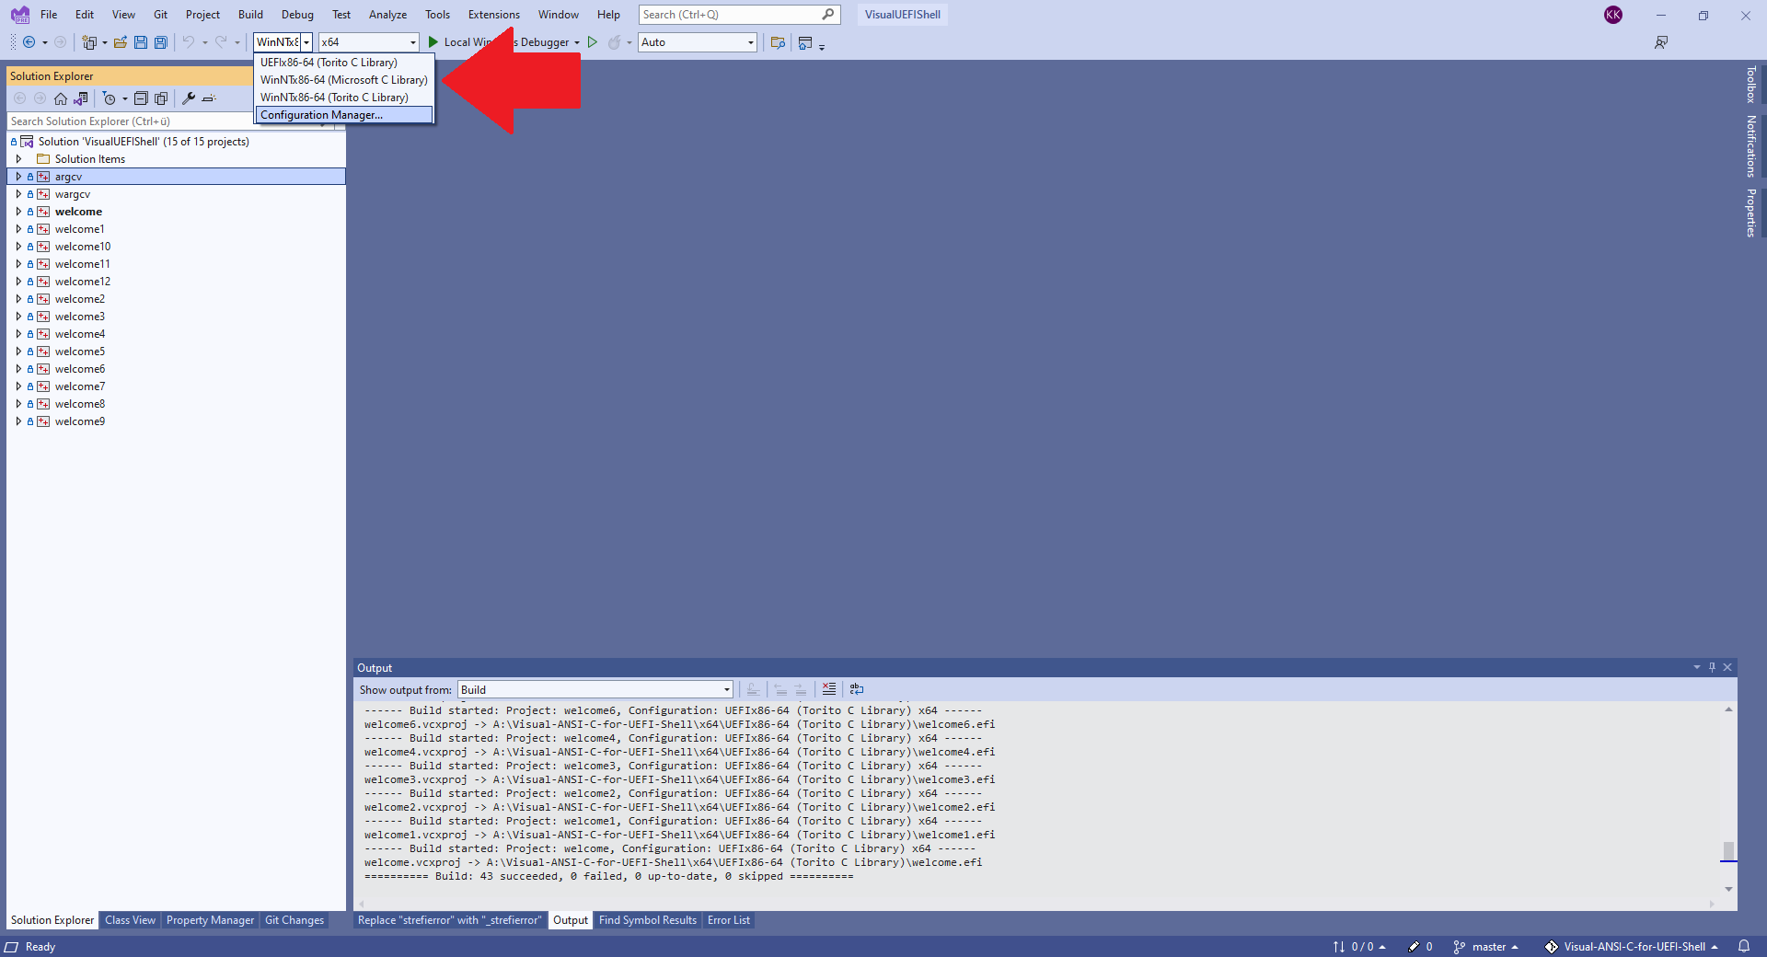Click the Open File folder icon
Screen dimensions: 1767x957
pyautogui.click(x=121, y=42)
